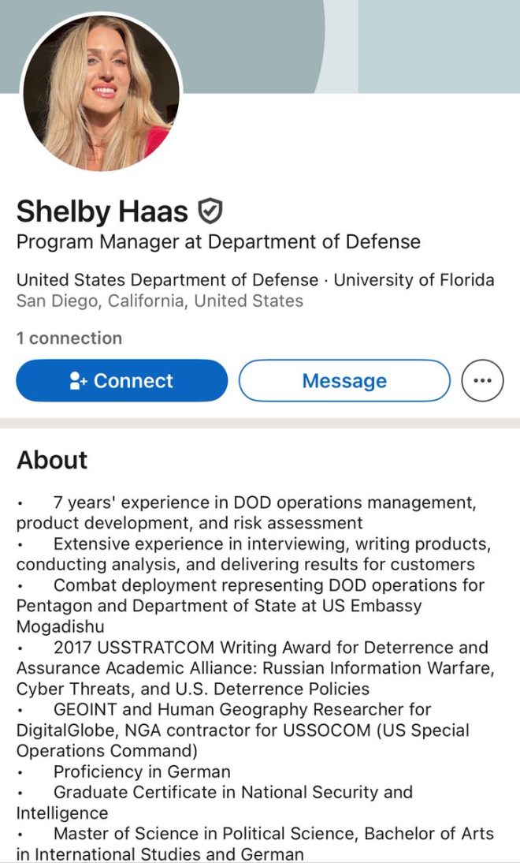
Task: Click the Shelby Haas name heading
Action: [102, 211]
